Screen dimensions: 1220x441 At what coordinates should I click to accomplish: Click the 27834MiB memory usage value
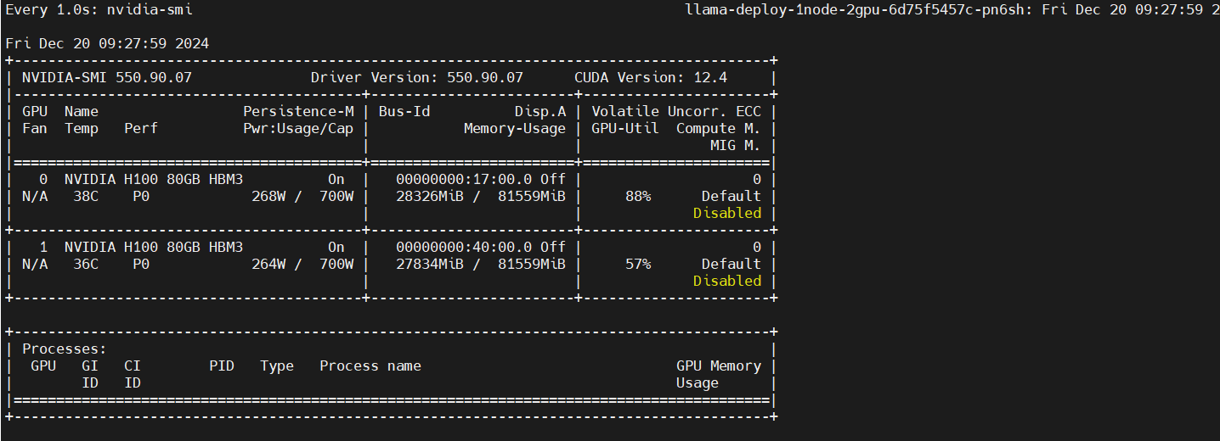coord(429,264)
